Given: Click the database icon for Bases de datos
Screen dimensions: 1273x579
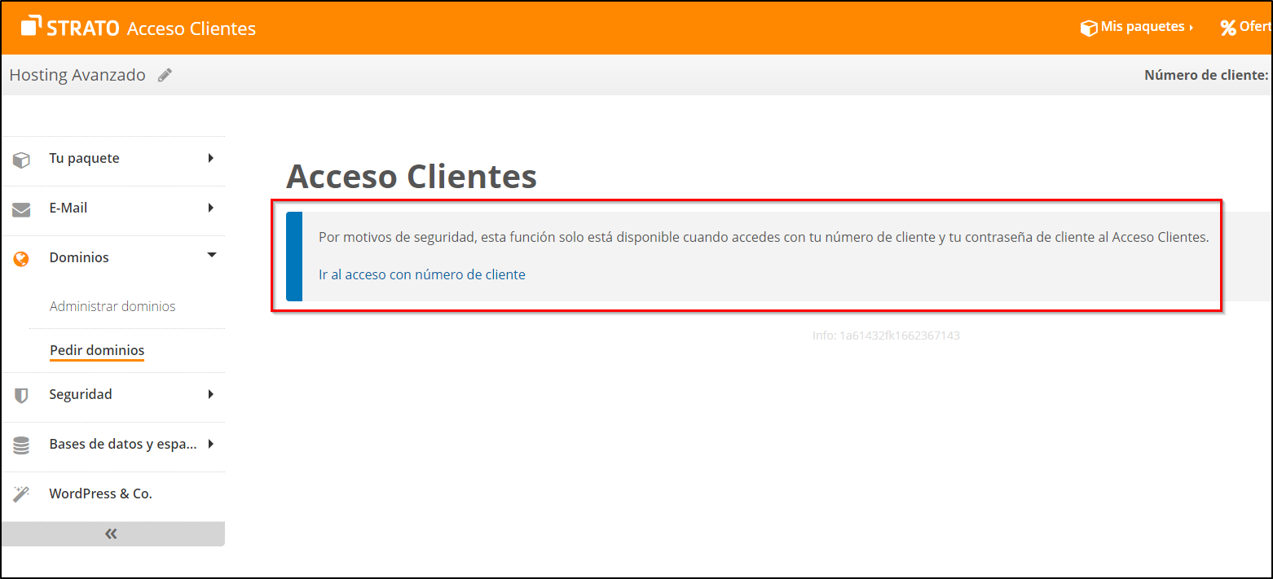Looking at the screenshot, I should [x=20, y=444].
